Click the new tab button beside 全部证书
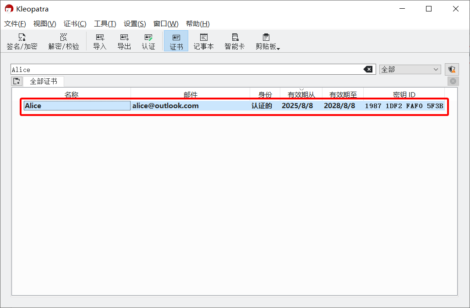Image resolution: width=470 pixels, height=308 pixels. pos(17,81)
